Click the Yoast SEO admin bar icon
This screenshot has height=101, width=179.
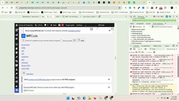[59, 25]
